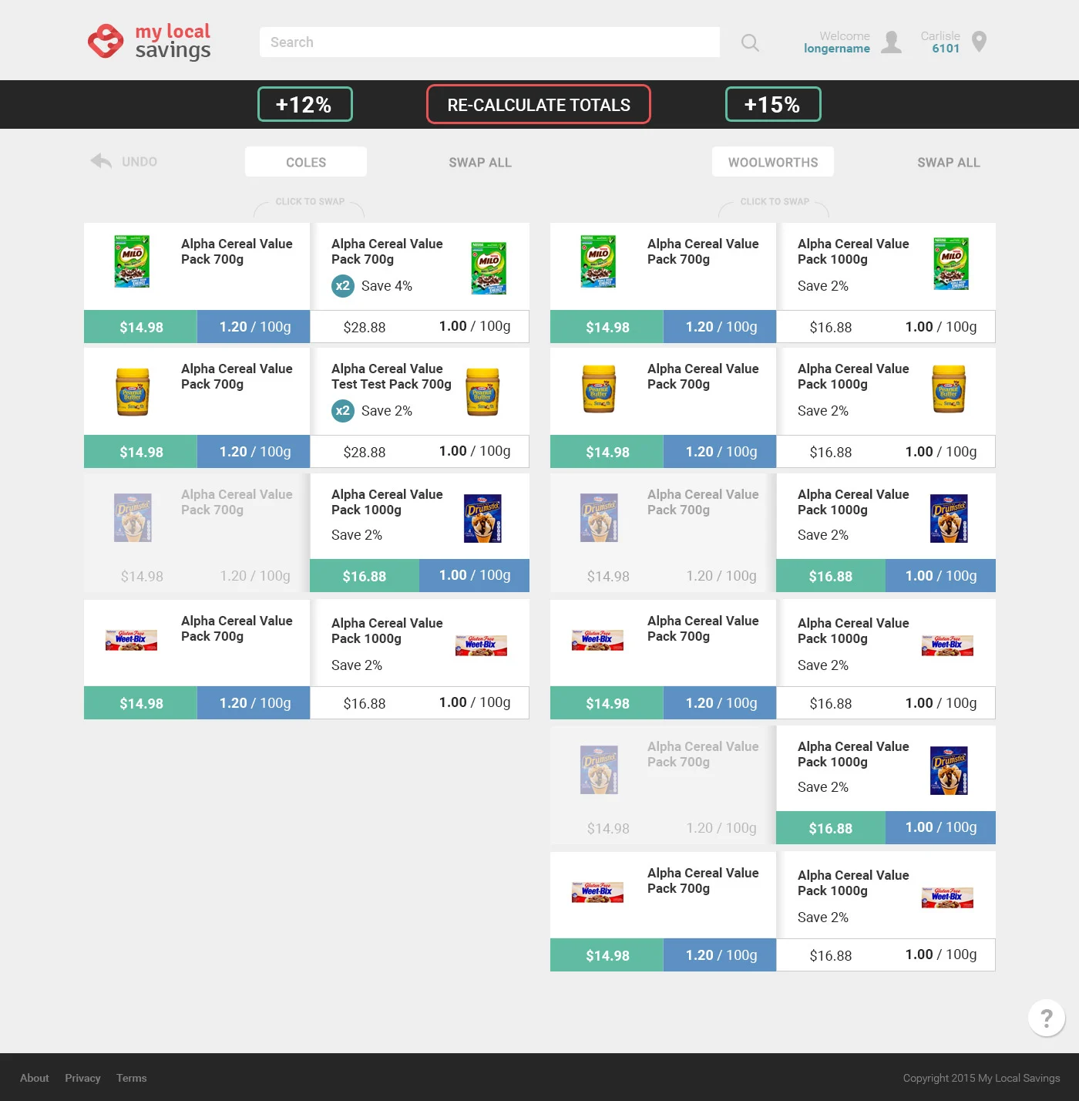Click the My Local Savings logo
1079x1101 pixels.
pos(149,42)
